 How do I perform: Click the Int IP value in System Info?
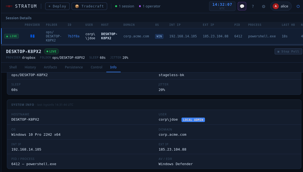pos(26,149)
